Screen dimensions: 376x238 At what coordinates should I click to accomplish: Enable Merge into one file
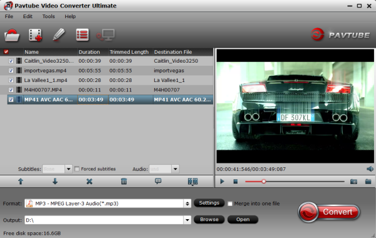coord(230,204)
